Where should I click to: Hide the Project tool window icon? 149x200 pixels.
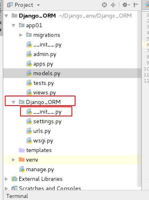click(x=136, y=5)
